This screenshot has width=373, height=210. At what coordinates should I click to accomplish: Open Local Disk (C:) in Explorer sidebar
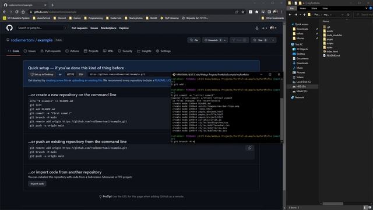(302, 82)
